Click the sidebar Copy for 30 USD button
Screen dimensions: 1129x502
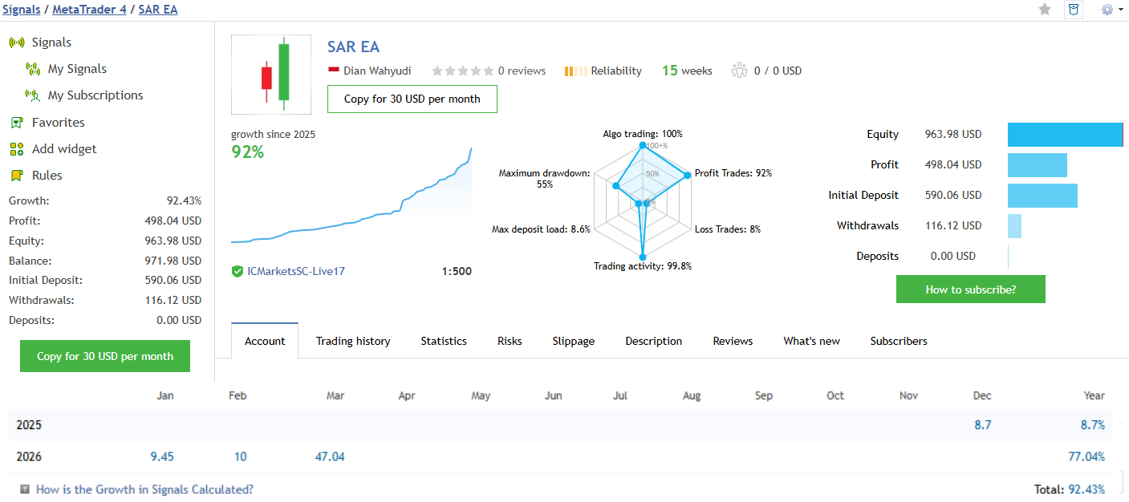[x=105, y=356]
